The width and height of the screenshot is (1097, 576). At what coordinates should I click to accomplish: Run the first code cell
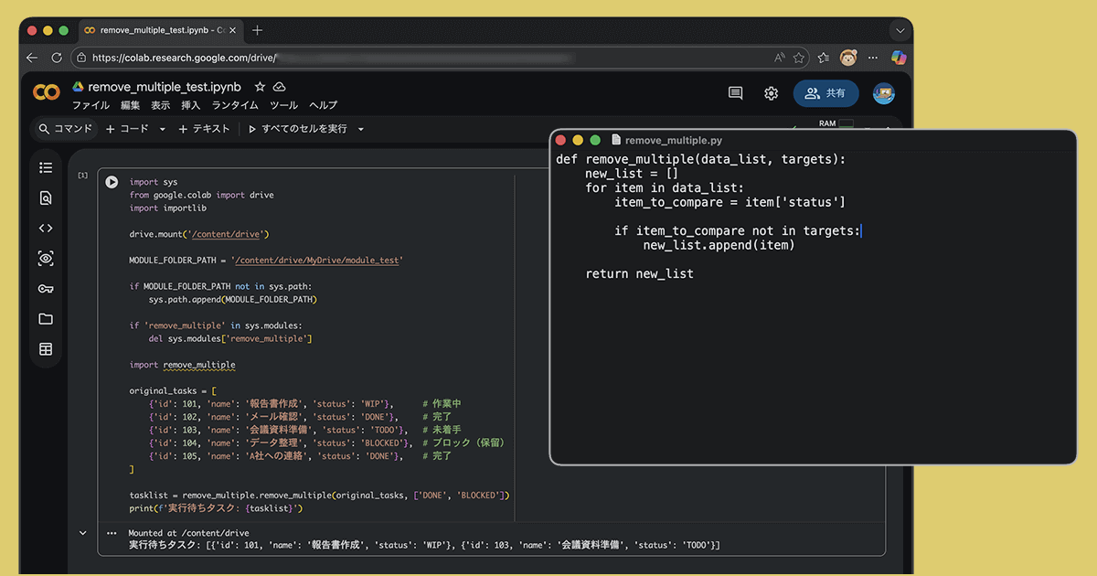coord(112,182)
